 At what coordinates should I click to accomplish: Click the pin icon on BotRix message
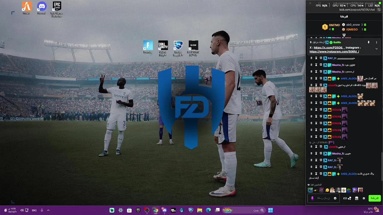(x=369, y=42)
